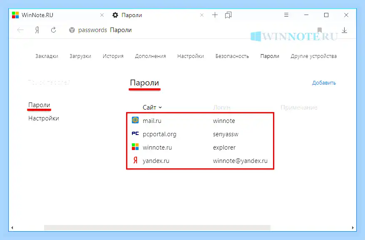Click the Добавить link
The height and width of the screenshot is (240, 365).
pos(324,83)
